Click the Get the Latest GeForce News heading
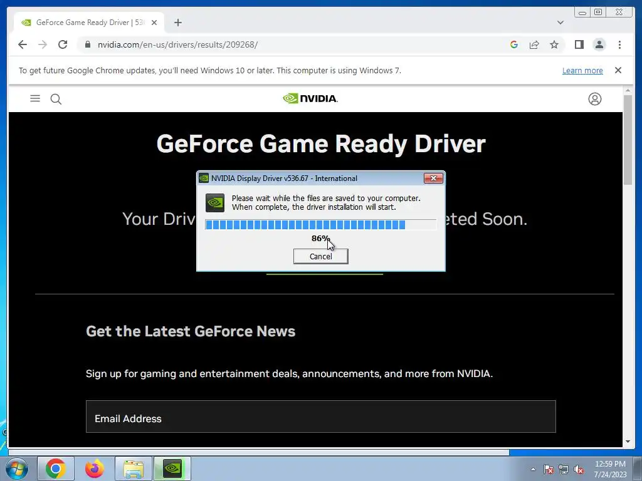This screenshot has height=481, width=642. 191,331
